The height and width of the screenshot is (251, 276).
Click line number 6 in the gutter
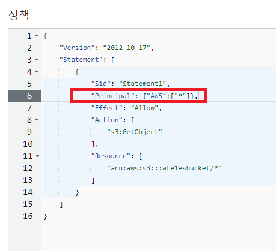point(29,96)
